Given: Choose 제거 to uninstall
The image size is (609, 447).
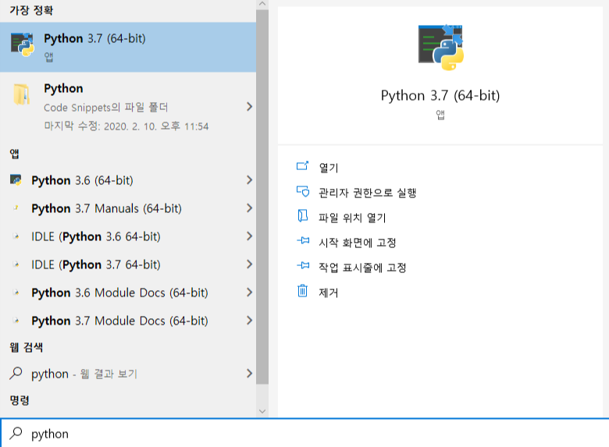Looking at the screenshot, I should tap(329, 293).
